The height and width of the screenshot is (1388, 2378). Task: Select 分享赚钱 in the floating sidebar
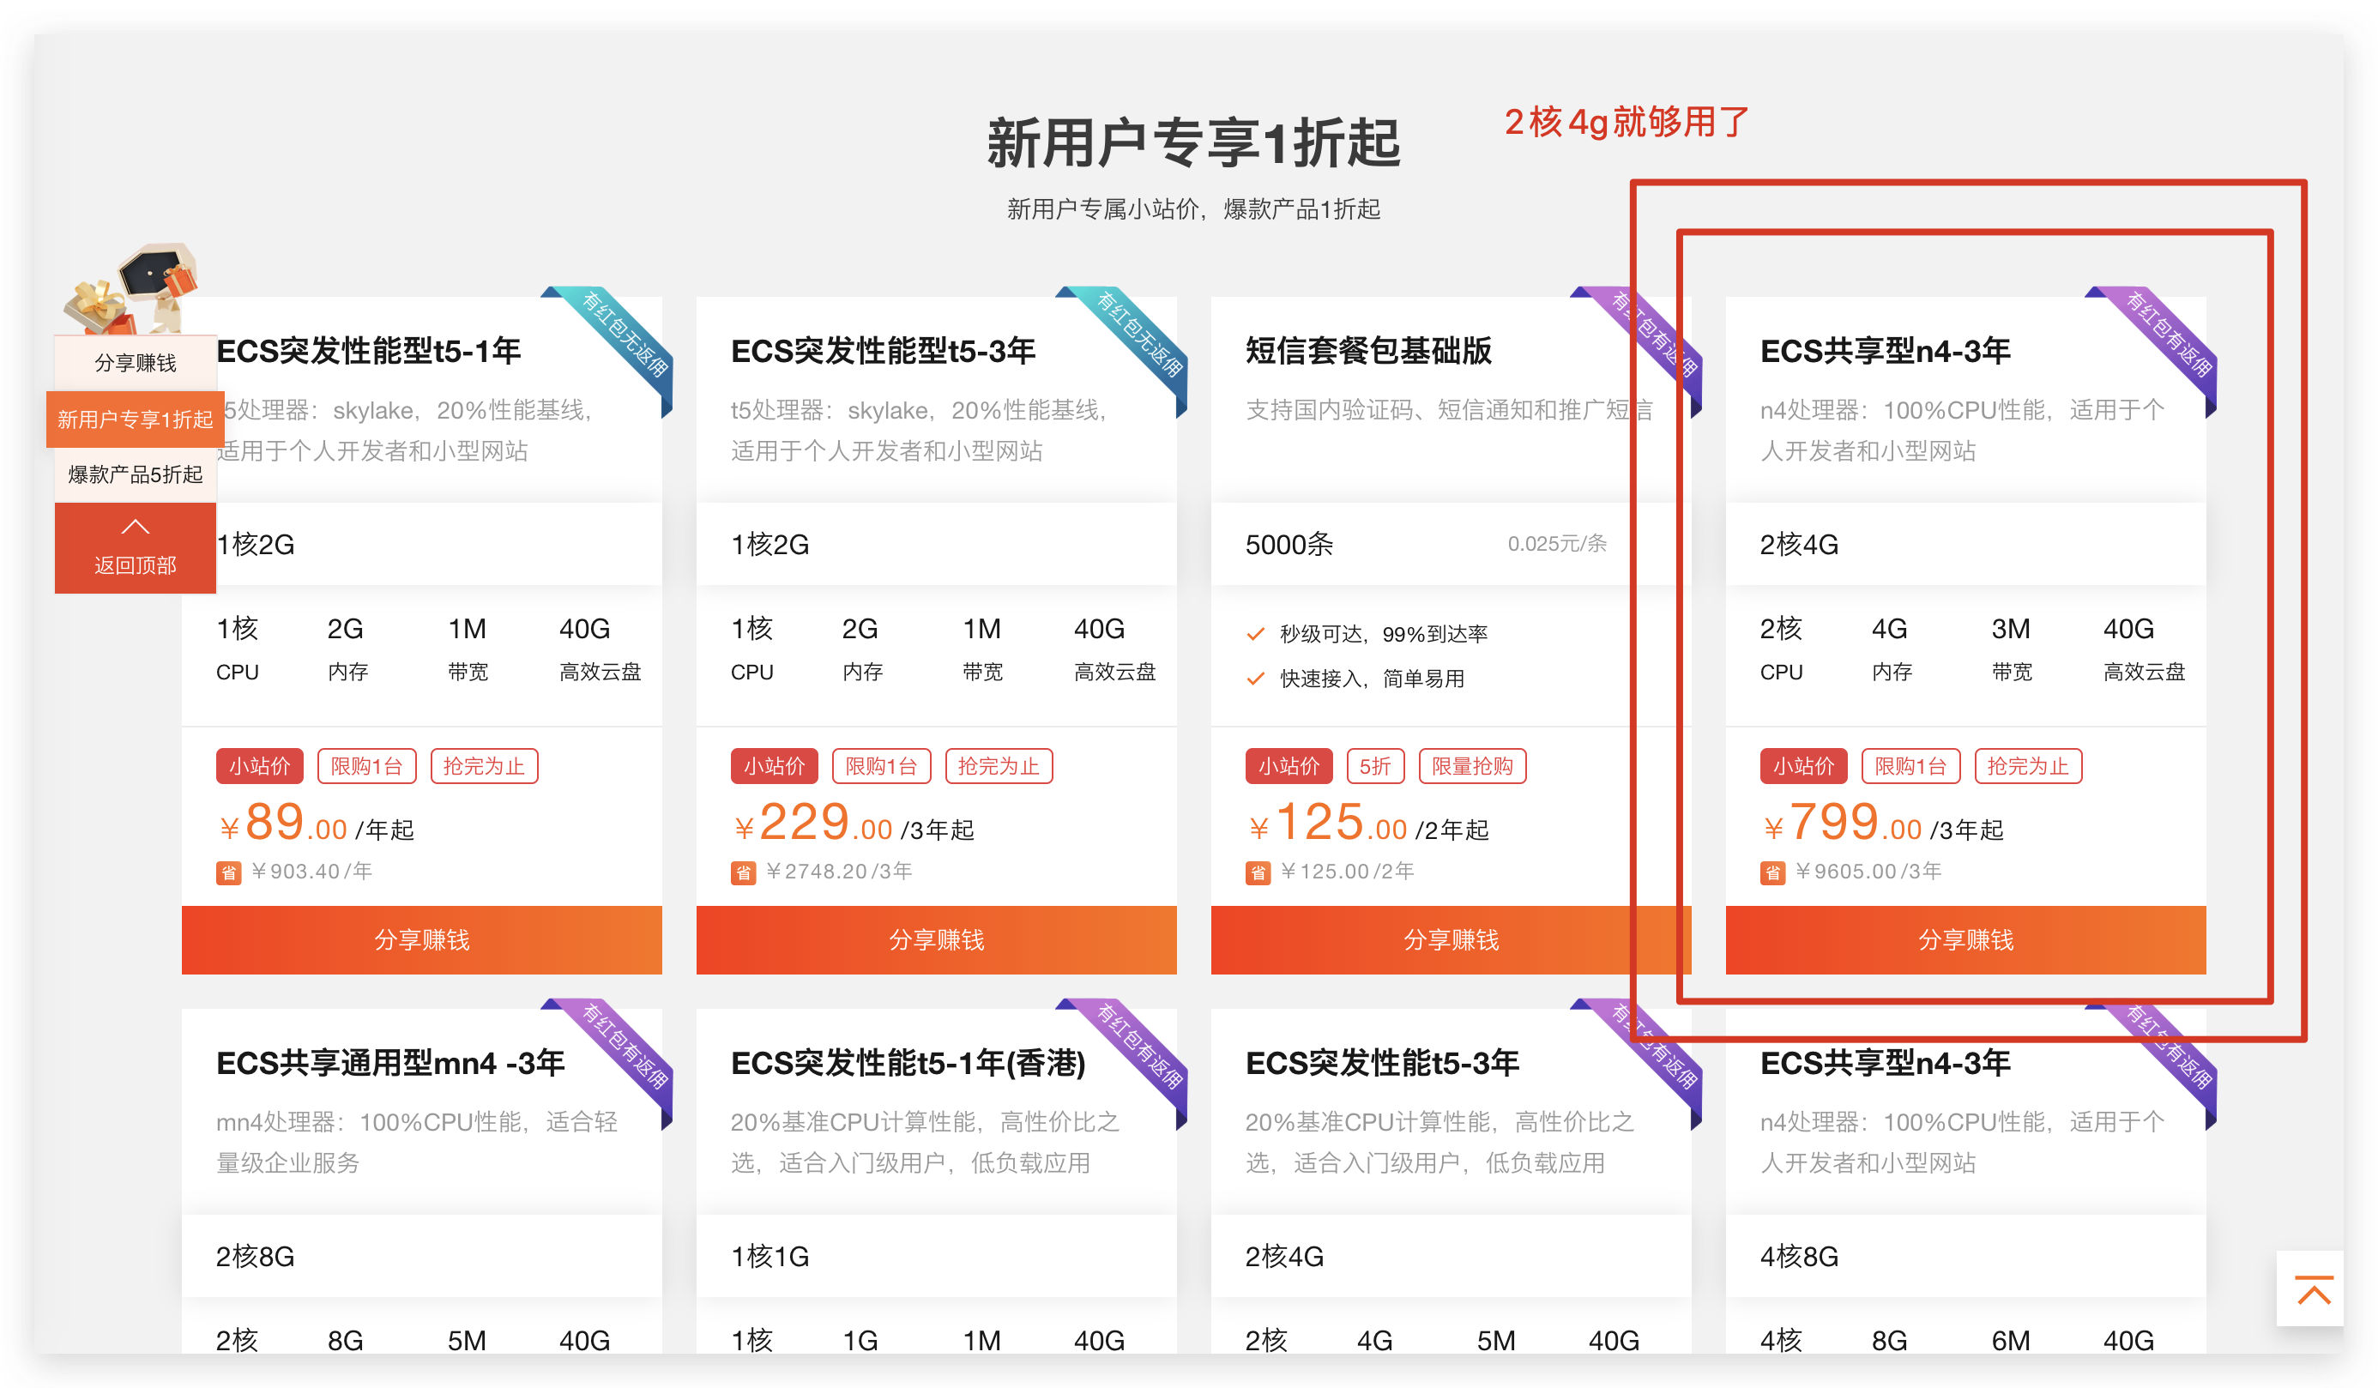pyautogui.click(x=135, y=363)
